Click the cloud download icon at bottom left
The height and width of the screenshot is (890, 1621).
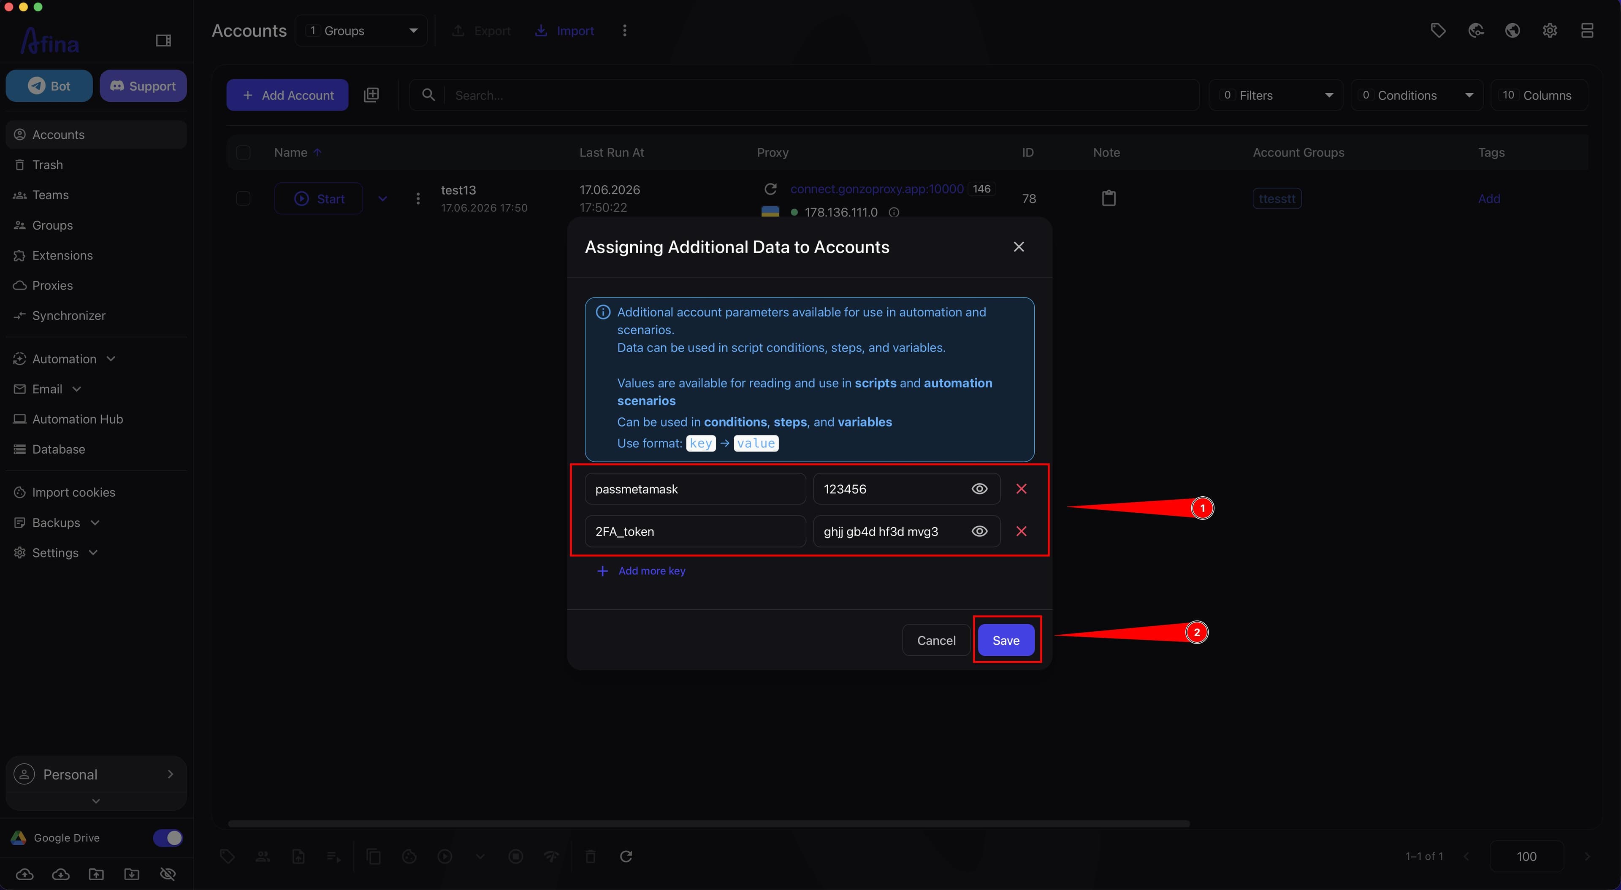pos(60,874)
